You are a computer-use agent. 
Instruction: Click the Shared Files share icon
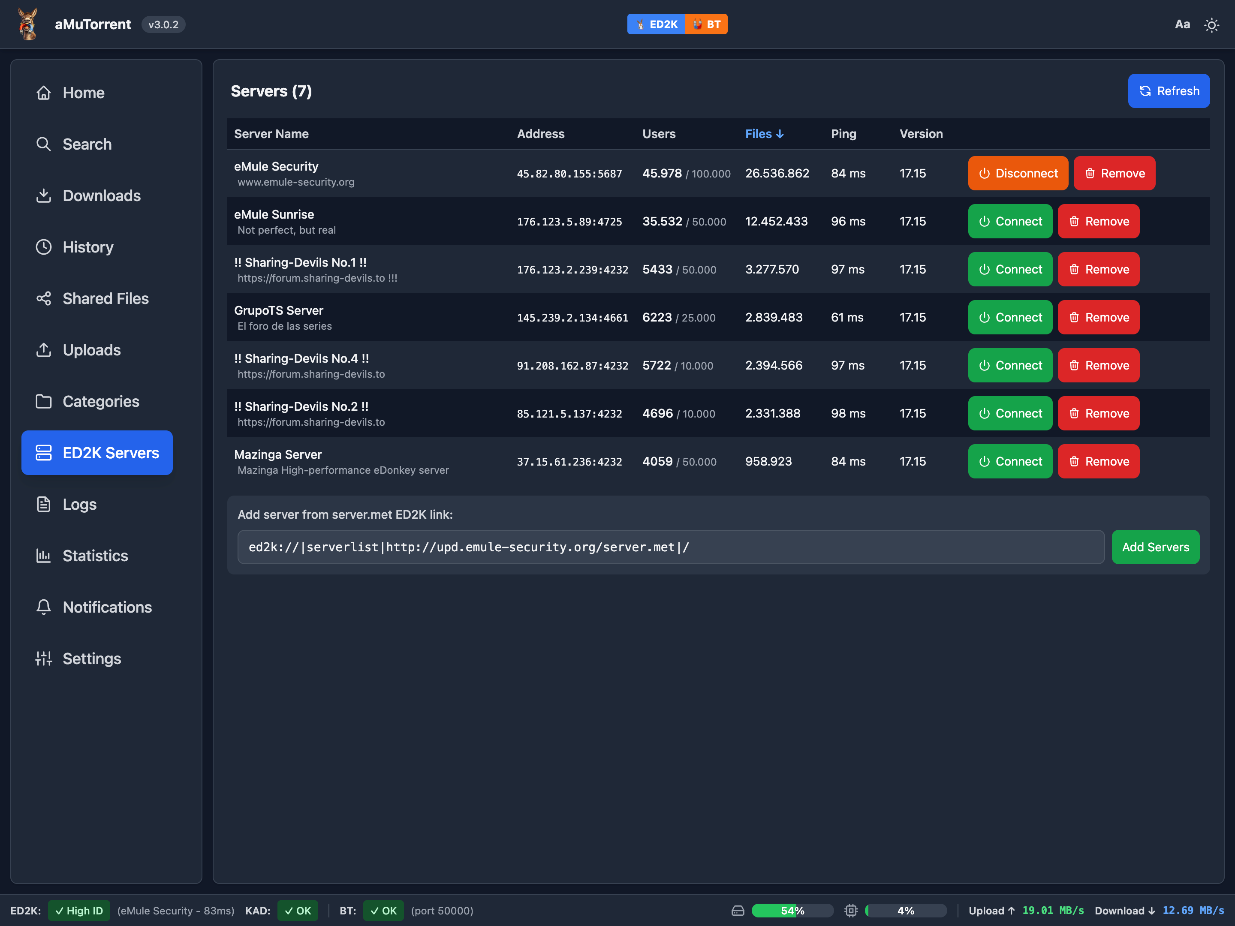click(44, 299)
